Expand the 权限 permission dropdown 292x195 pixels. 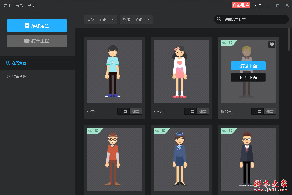click(136, 19)
